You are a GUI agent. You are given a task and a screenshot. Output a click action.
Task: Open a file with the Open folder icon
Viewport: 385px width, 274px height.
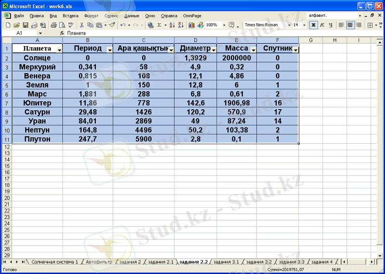tap(17, 25)
